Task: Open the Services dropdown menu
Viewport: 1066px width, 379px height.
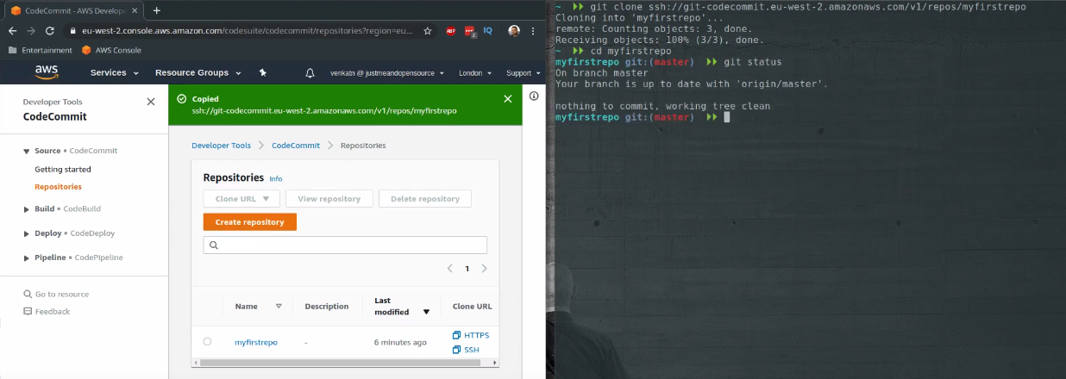Action: 114,73
